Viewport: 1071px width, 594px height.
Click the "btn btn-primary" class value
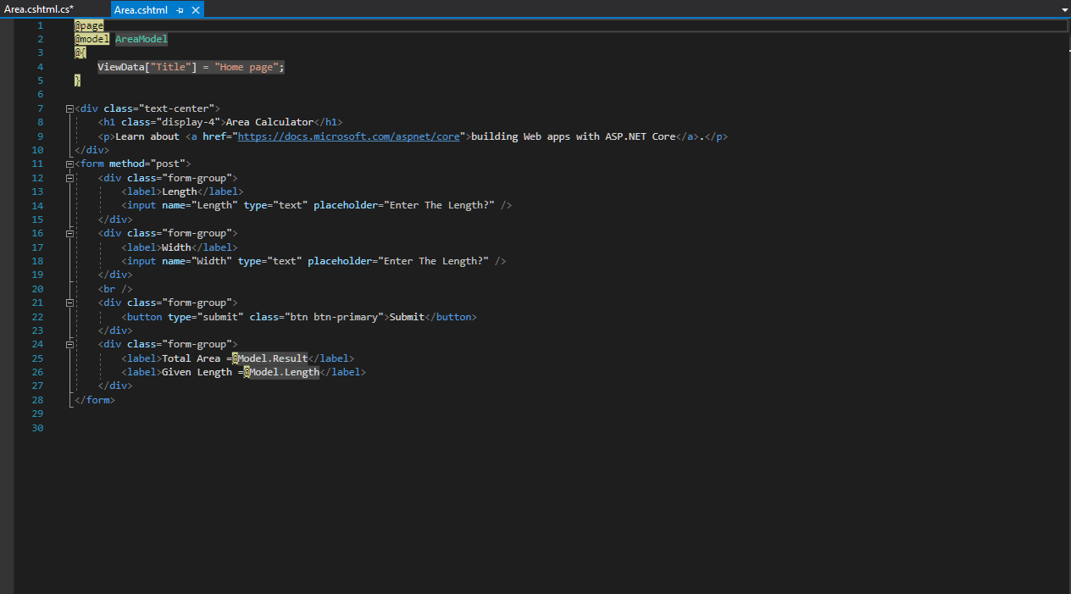pos(336,317)
